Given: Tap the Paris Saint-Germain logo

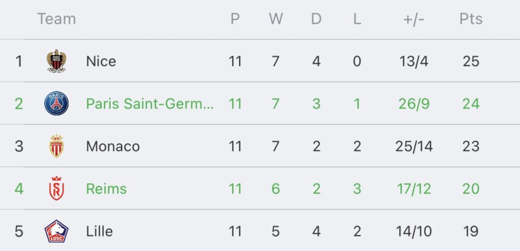Looking at the screenshot, I should [56, 103].
